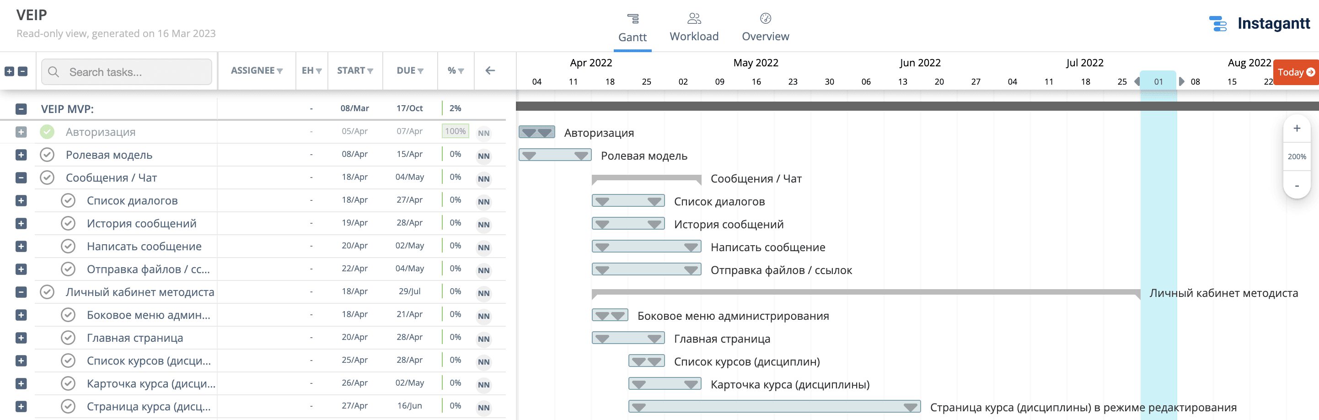Viewport: 1319px width, 420px height.
Task: Click the Today button
Action: pyautogui.click(x=1295, y=72)
